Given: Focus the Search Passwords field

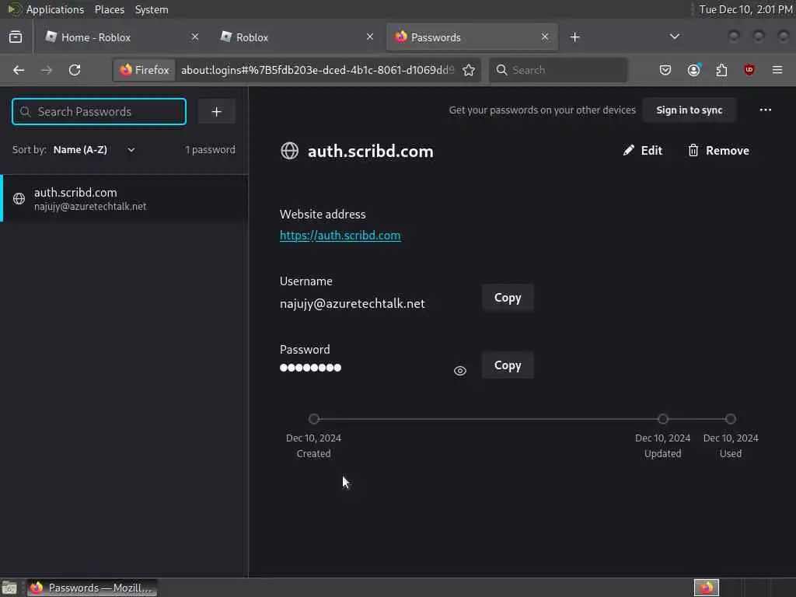Looking at the screenshot, I should pos(99,111).
